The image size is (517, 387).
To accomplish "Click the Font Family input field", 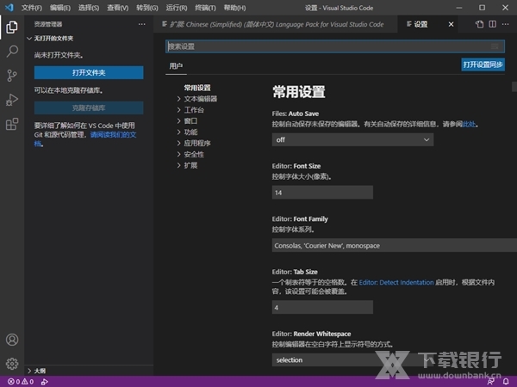I will (x=395, y=245).
